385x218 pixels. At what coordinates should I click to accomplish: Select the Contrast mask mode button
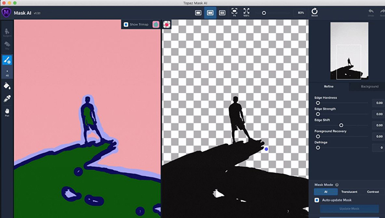tap(373, 192)
